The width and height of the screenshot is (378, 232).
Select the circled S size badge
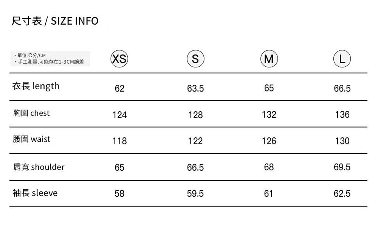click(x=195, y=59)
